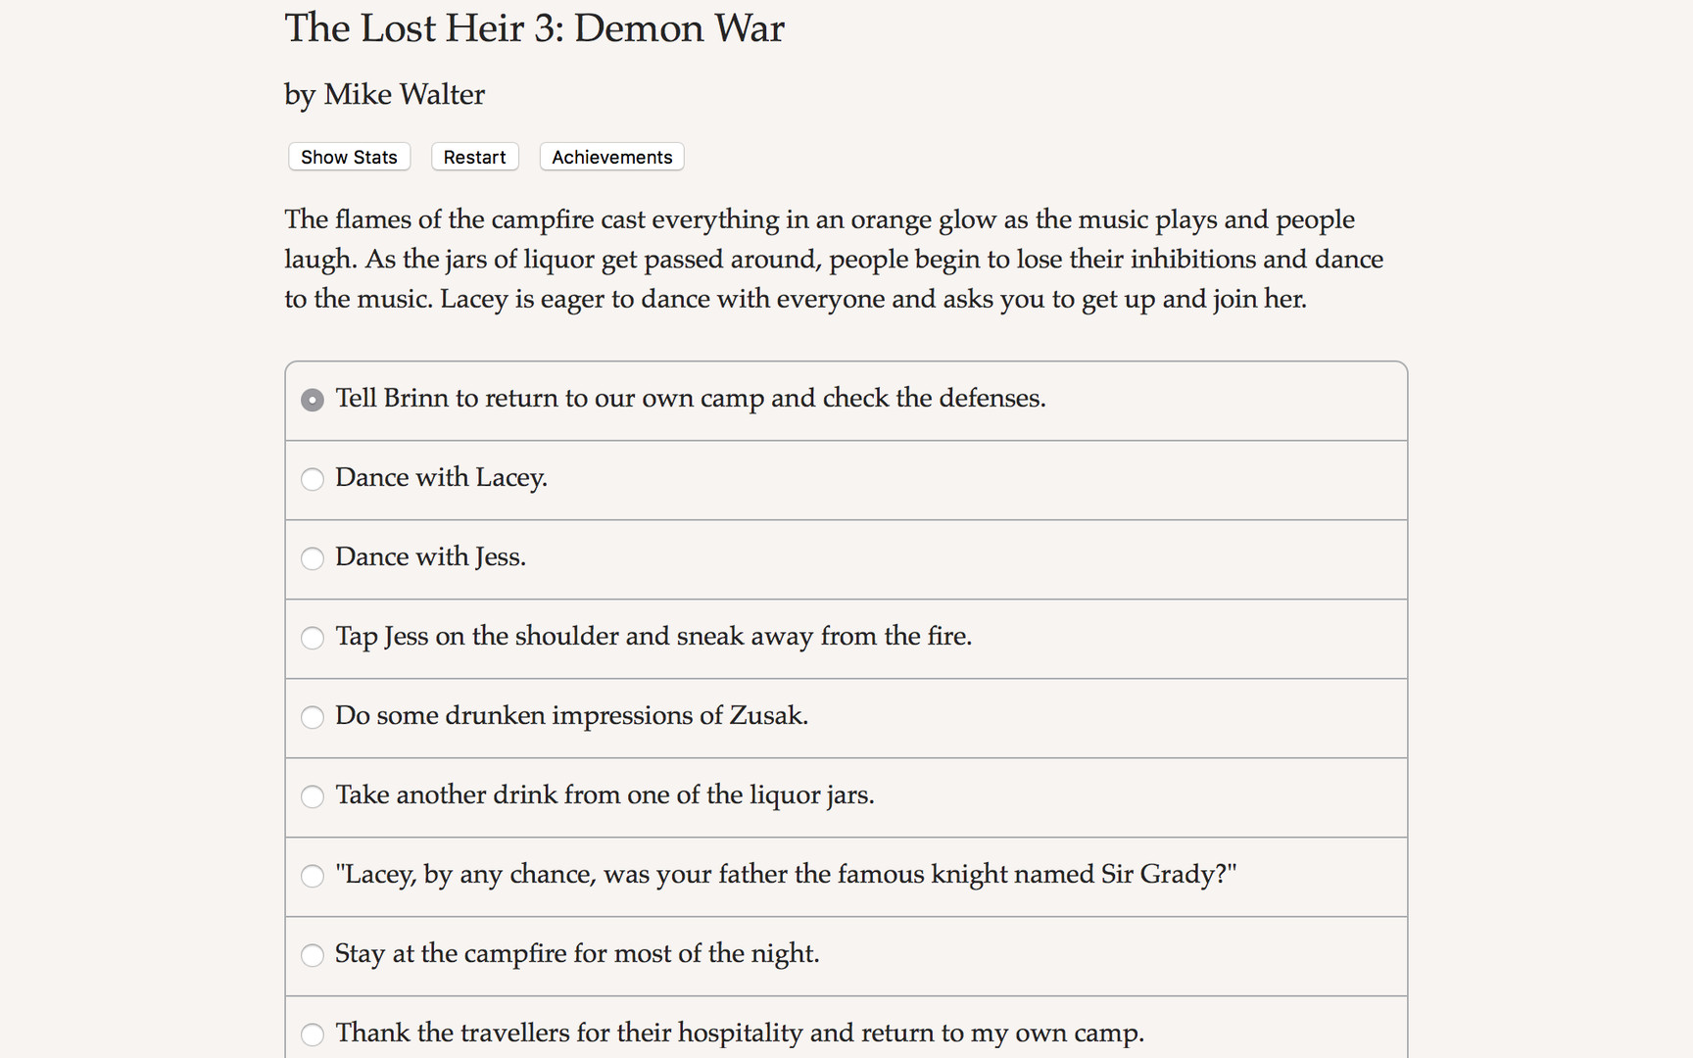Pick the option asking Lacey about Sir Grady
The height and width of the screenshot is (1058, 1693).
pos(312,877)
